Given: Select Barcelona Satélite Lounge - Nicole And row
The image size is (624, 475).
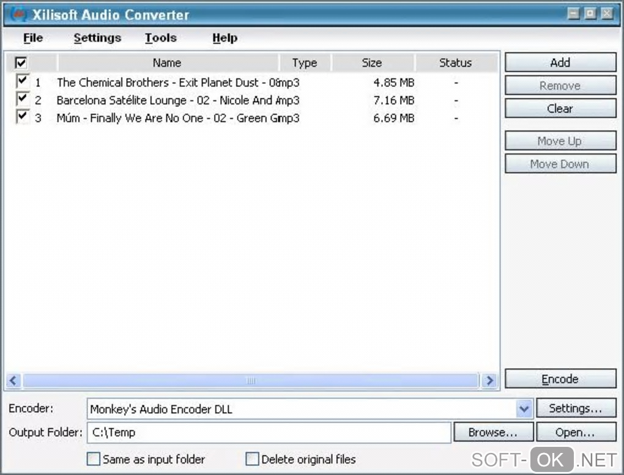Looking at the screenshot, I should point(252,100).
